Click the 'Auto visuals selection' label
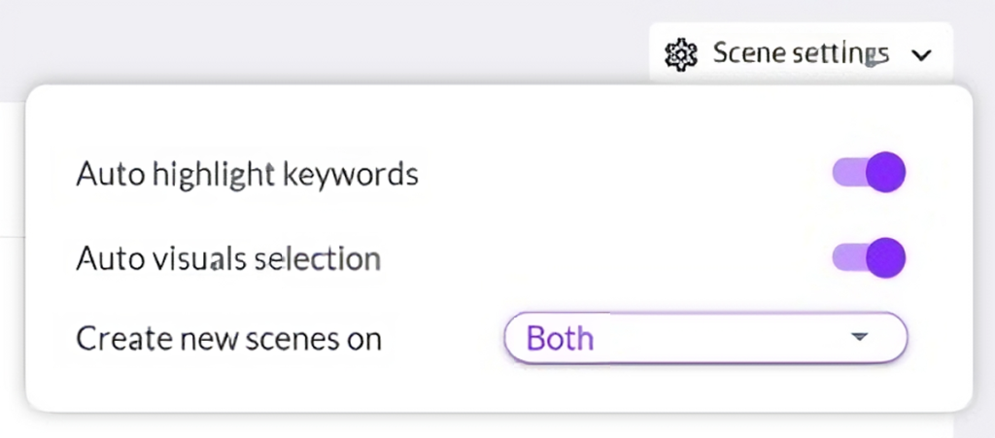The width and height of the screenshot is (995, 438). click(x=227, y=258)
